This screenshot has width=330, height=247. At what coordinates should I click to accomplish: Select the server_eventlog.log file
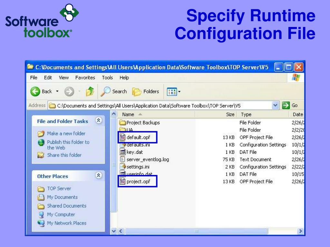[148, 160]
